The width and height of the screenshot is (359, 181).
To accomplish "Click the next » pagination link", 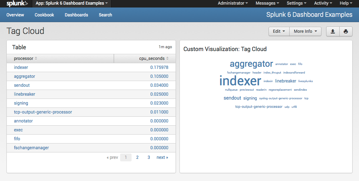I will 162,157.
